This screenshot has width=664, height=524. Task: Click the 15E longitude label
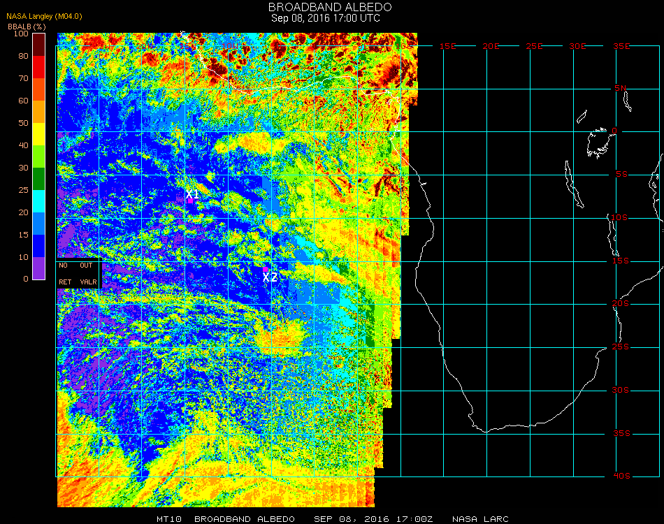[x=447, y=46]
